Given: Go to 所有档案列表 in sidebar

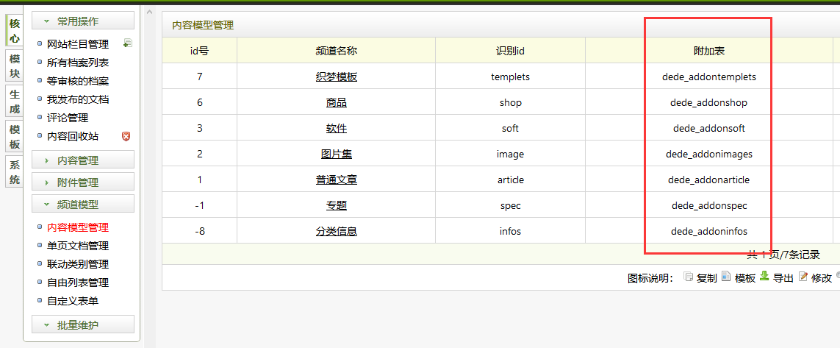Looking at the screenshot, I should (x=77, y=63).
